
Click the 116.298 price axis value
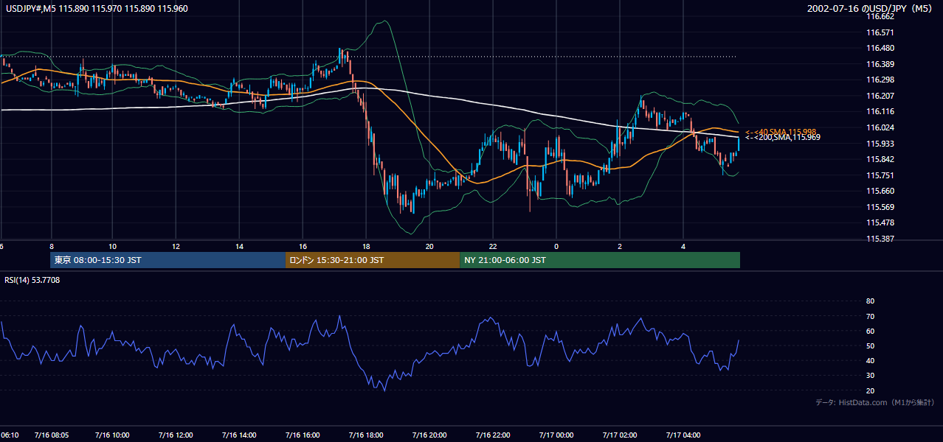pos(880,80)
